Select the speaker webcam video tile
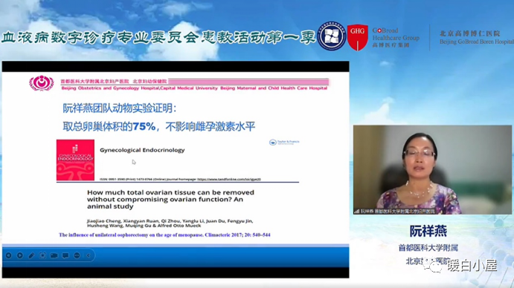514x288 pixels. [x=432, y=169]
